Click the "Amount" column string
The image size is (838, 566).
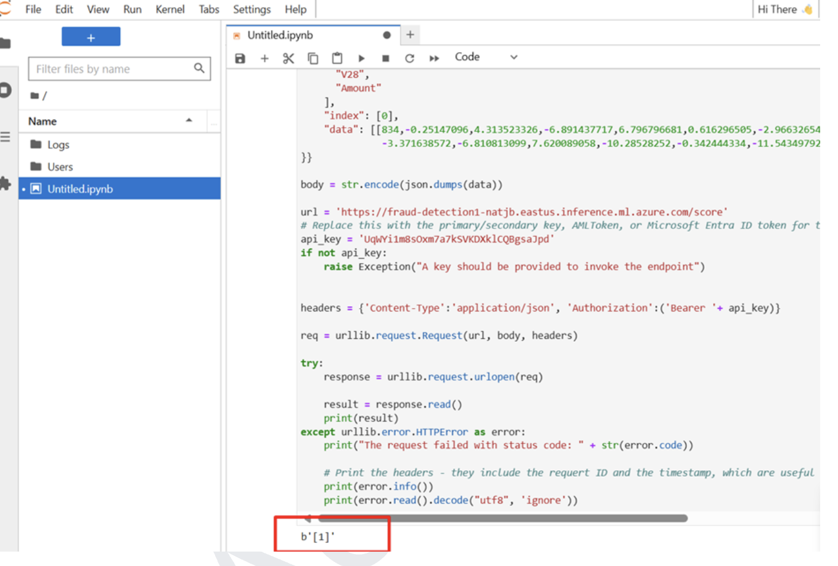coord(358,88)
